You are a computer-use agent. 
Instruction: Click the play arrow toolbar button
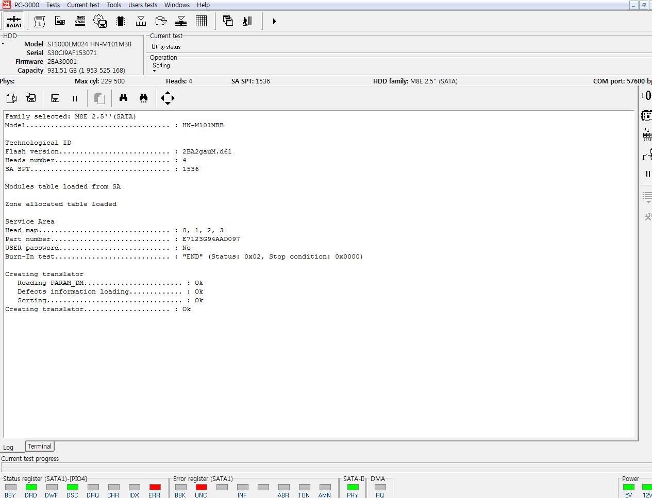274,21
